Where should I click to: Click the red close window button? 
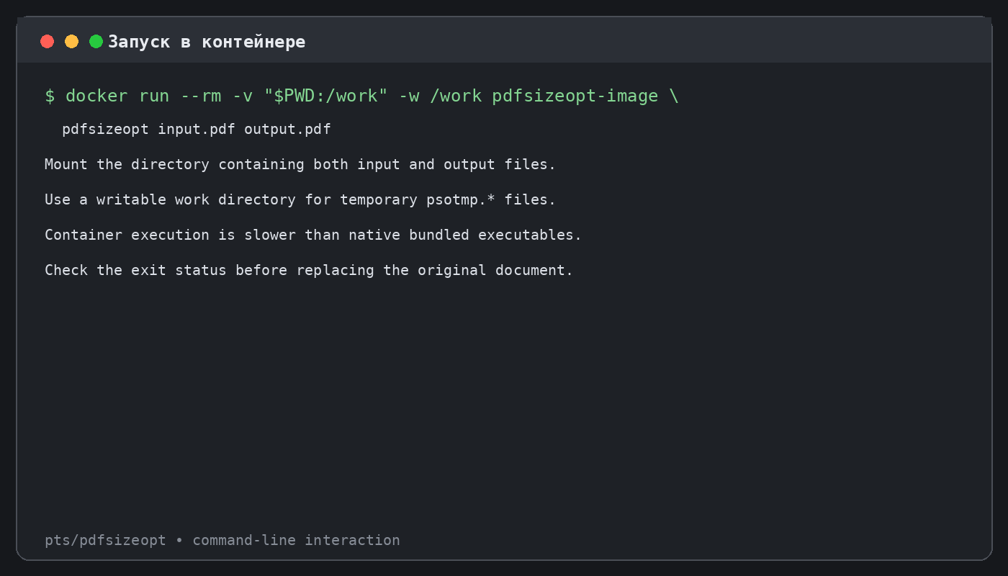point(48,42)
